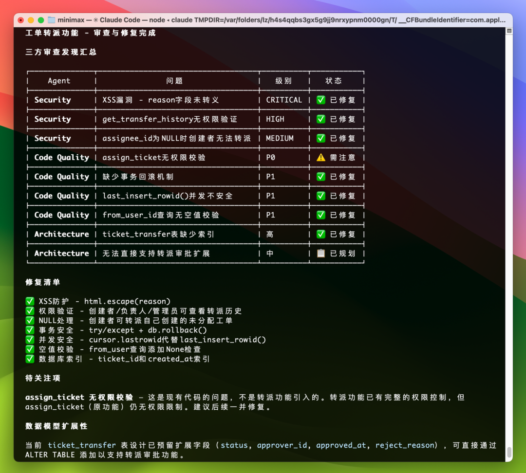This screenshot has width=526, height=473.
Task: Click the window title text 'minimax'
Action: [71, 20]
